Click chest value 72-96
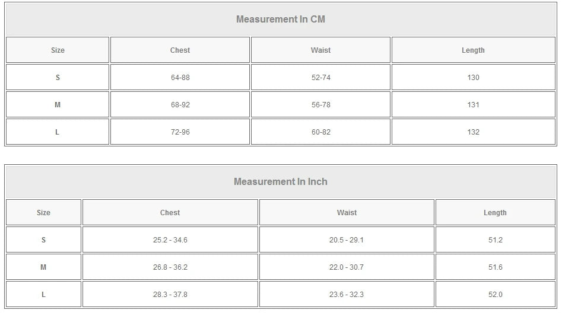The width and height of the screenshot is (562, 313). coord(180,132)
